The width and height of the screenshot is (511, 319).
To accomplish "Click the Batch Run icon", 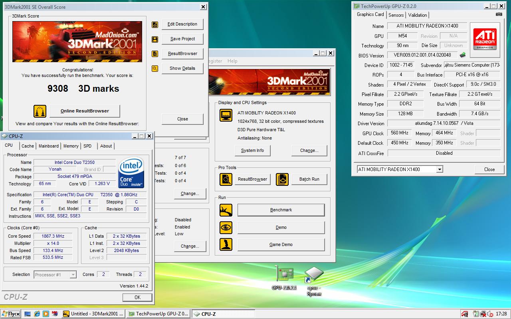I will click(282, 179).
